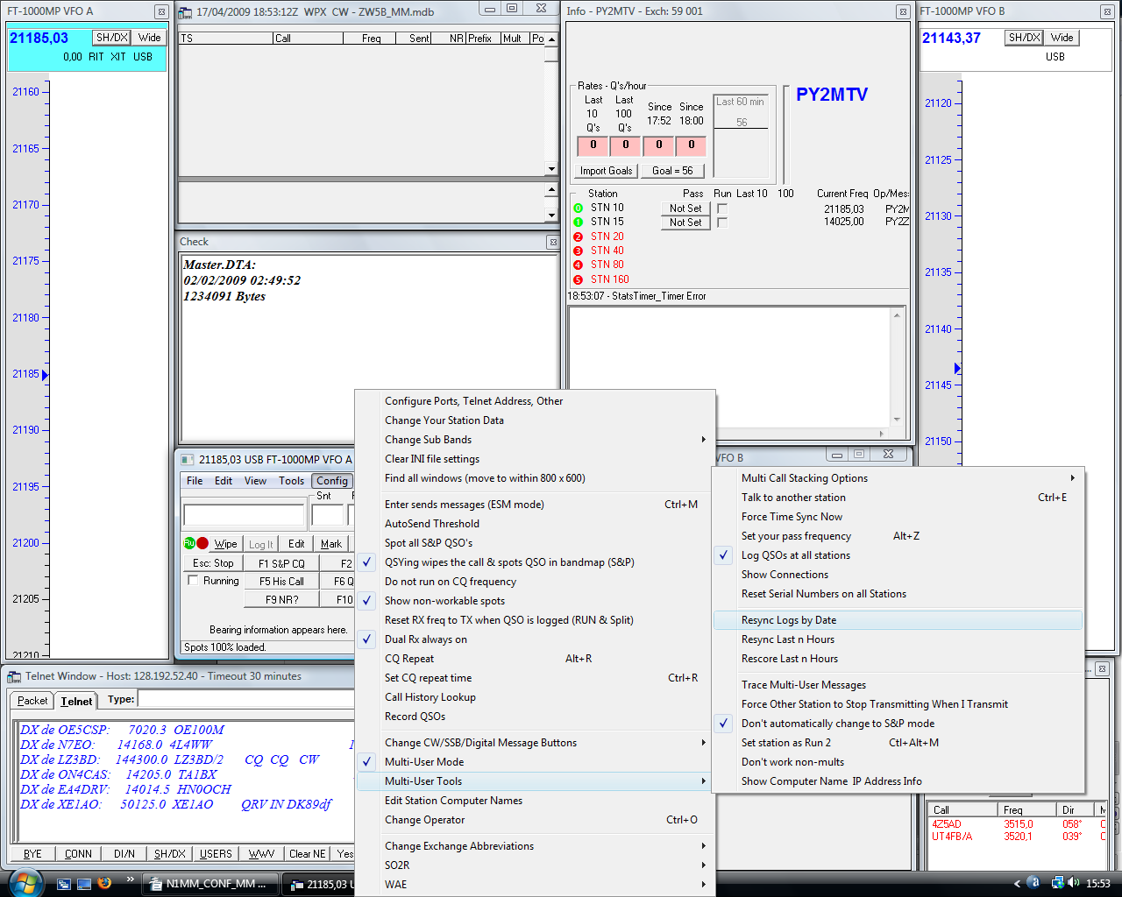Viewport: 1122px width, 897px height.
Task: Switch to the Packet tab in Telnet window
Action: coord(32,701)
